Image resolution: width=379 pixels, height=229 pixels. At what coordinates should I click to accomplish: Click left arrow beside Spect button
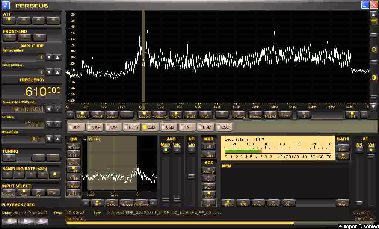coord(70,115)
